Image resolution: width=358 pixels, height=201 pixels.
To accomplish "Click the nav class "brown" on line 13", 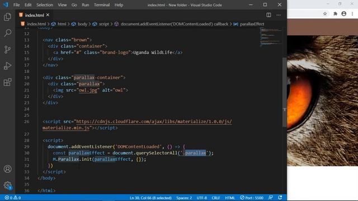I will pyautogui.click(x=80, y=40).
